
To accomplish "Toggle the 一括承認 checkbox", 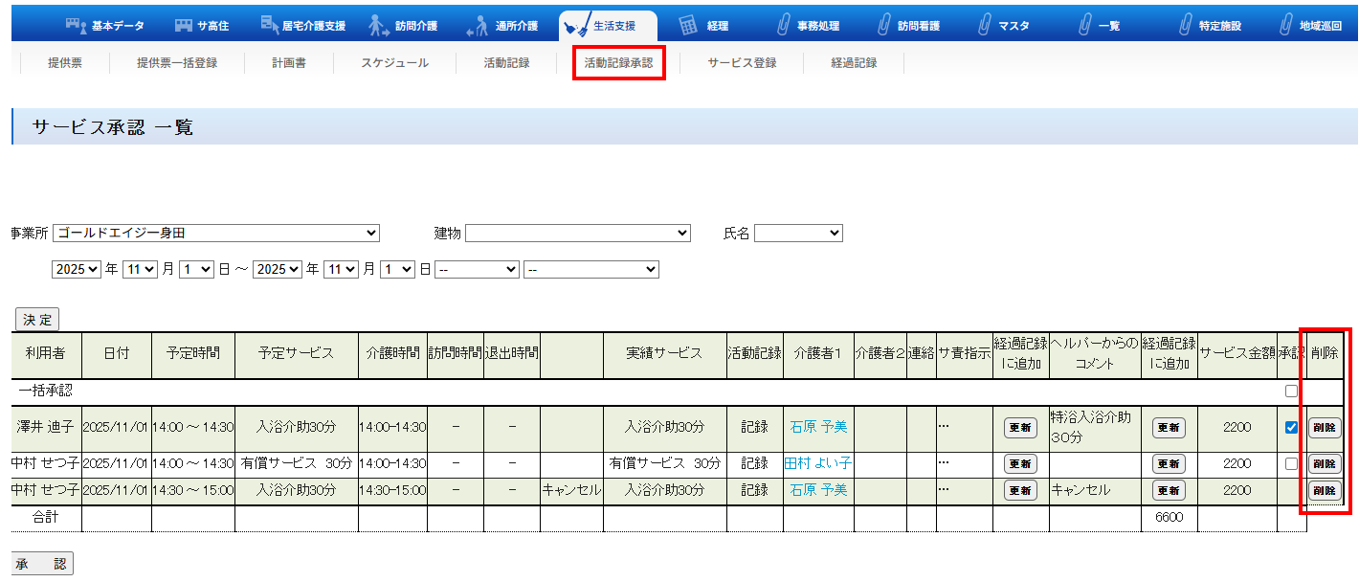I will coord(1291,392).
